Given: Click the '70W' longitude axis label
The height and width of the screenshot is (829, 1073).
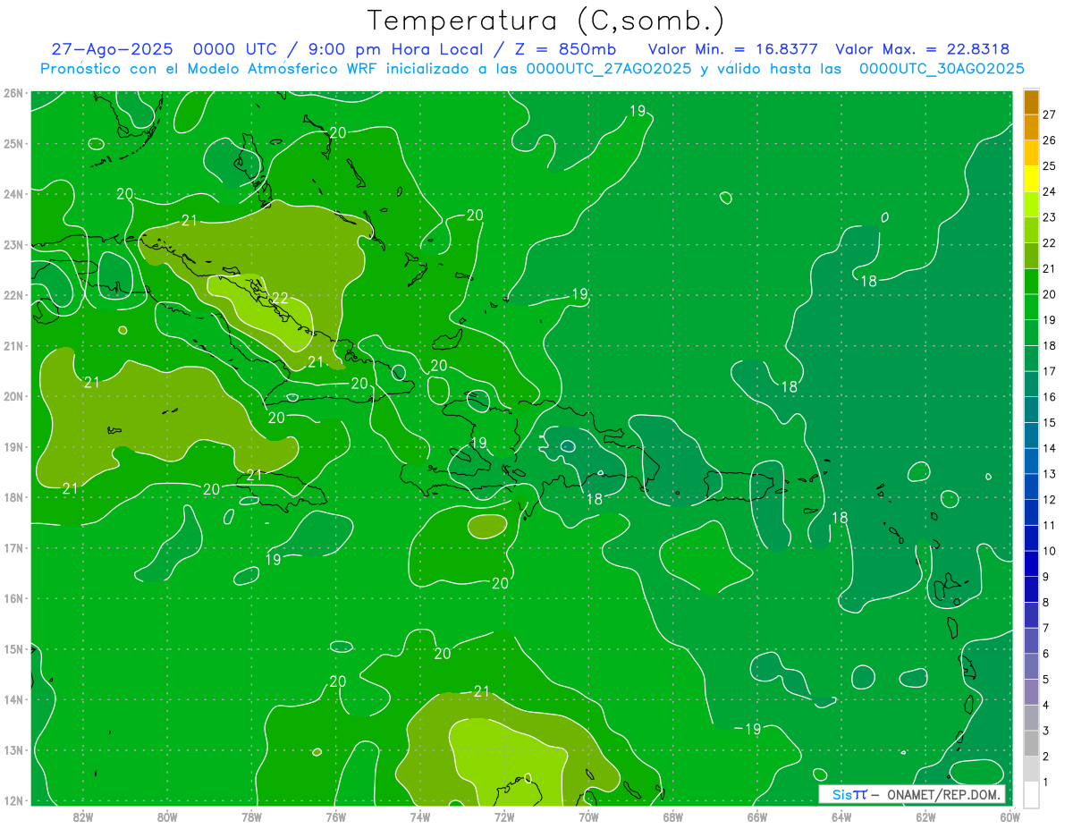Looking at the screenshot, I should coord(588,816).
